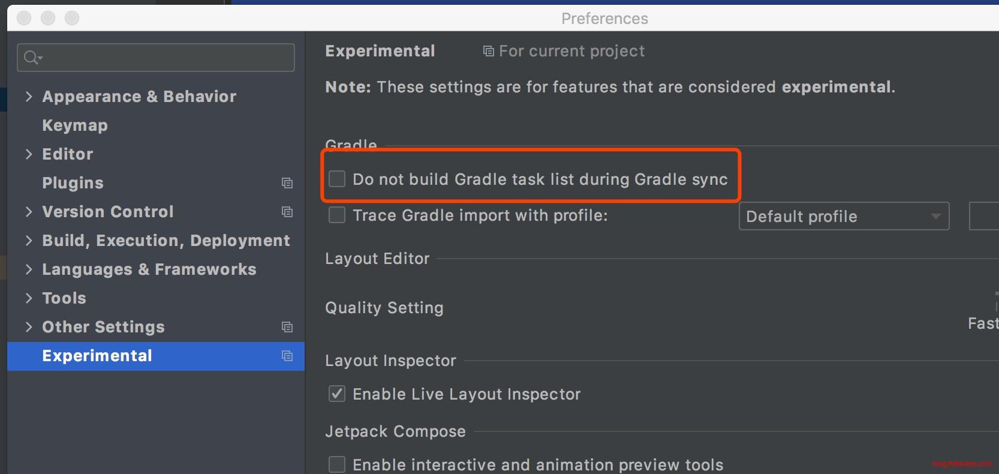
Task: Open the Default profile dropdown
Action: pyautogui.click(x=844, y=216)
